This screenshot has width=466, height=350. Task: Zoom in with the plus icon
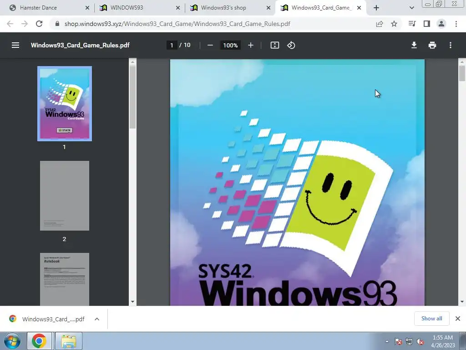pos(251,45)
